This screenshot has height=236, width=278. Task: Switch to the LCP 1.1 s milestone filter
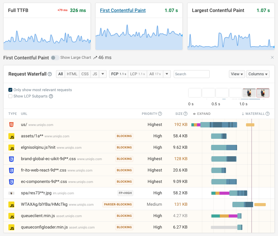137,74
